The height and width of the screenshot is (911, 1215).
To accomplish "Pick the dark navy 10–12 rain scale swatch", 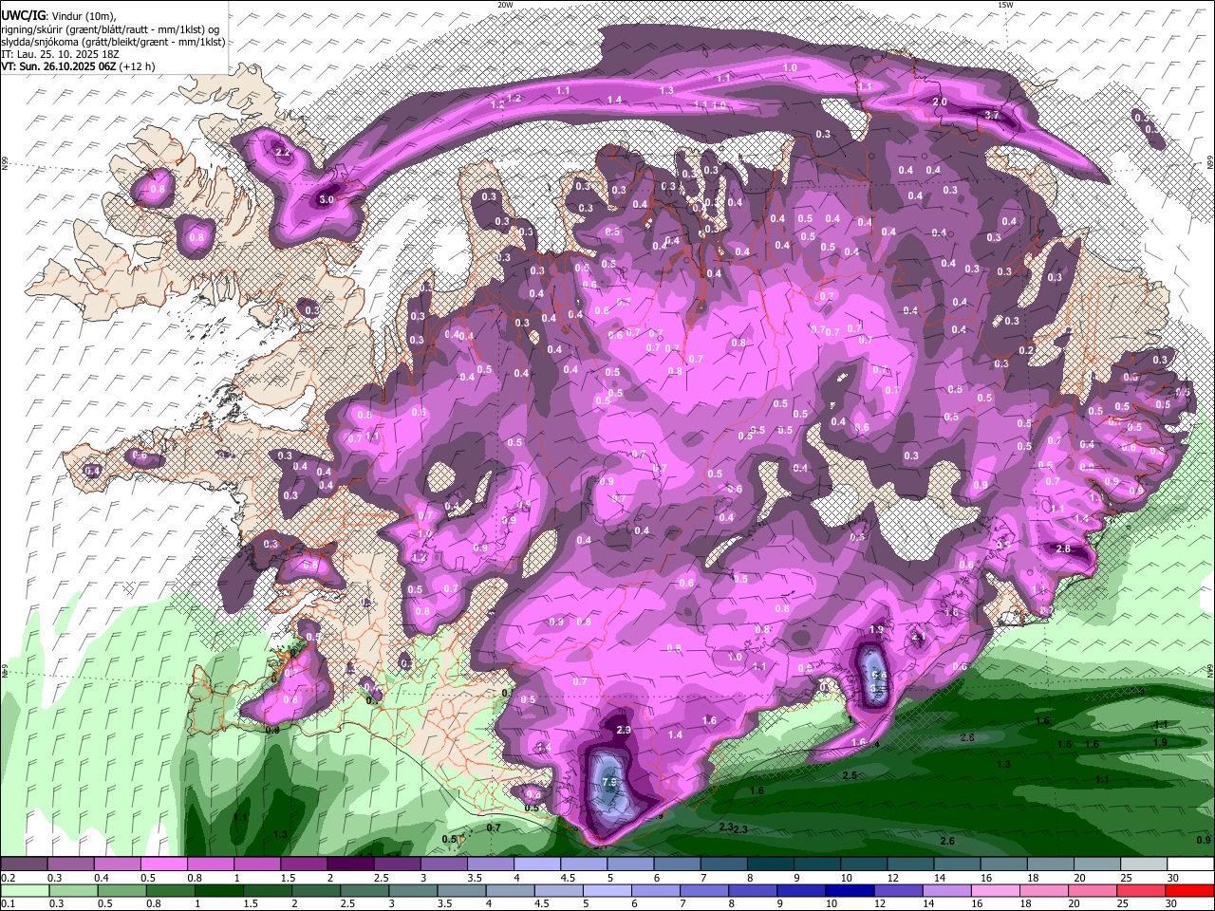I will point(849,890).
